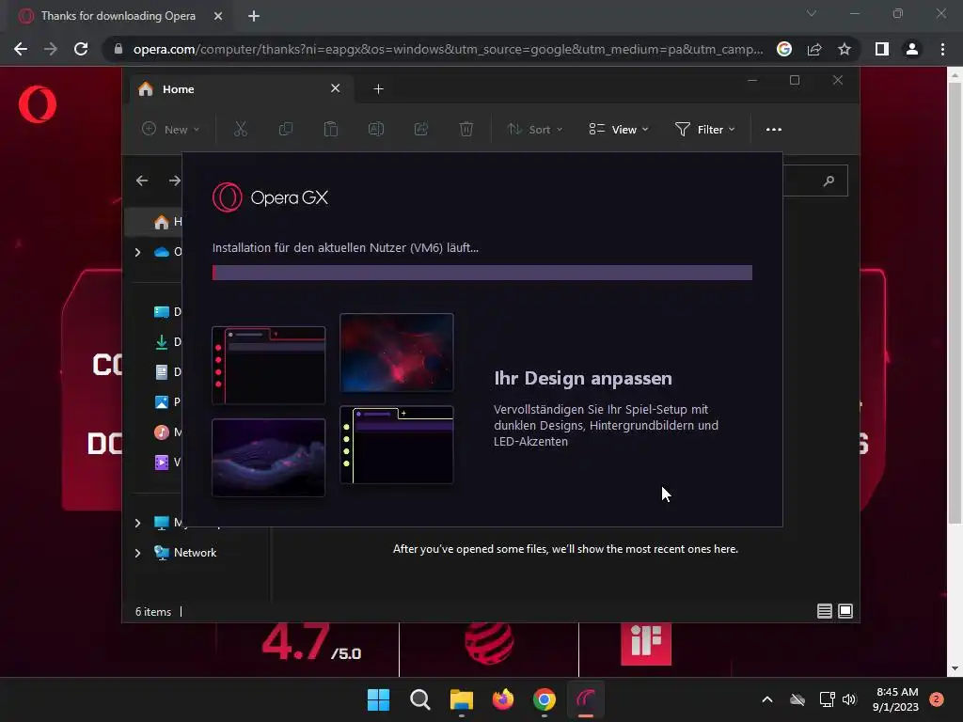Click the Opera logo on webpage
Image resolution: width=963 pixels, height=722 pixels.
[38, 104]
